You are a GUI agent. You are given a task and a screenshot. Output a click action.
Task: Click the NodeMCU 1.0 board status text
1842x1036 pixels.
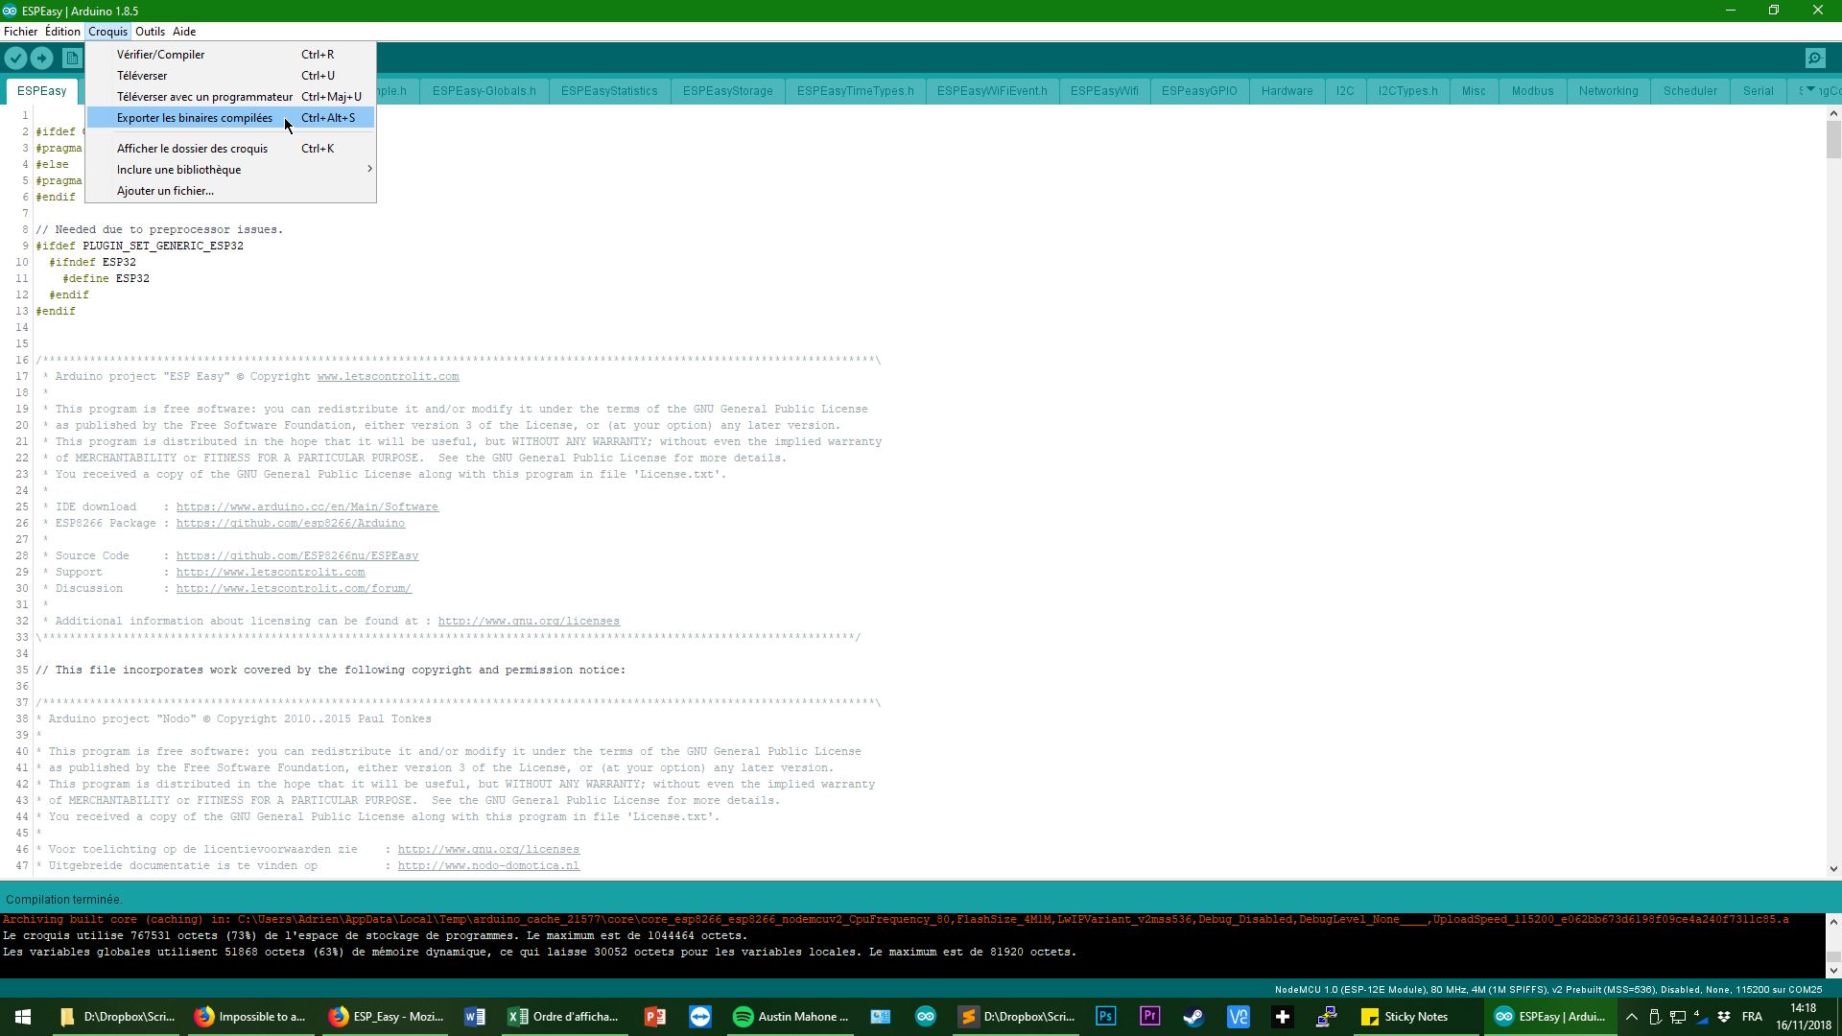pos(1547,990)
